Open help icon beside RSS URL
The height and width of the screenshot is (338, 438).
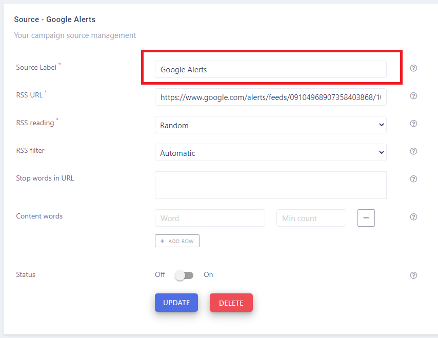[x=413, y=96]
